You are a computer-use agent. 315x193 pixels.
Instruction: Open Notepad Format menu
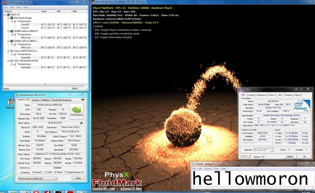coord(208,169)
